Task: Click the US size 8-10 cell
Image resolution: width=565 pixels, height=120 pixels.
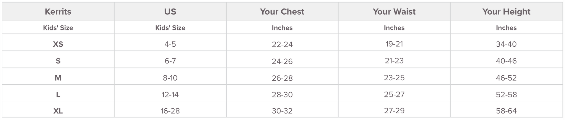Action: click(170, 78)
